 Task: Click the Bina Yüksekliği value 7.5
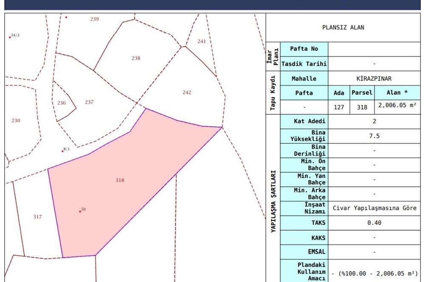(374, 136)
